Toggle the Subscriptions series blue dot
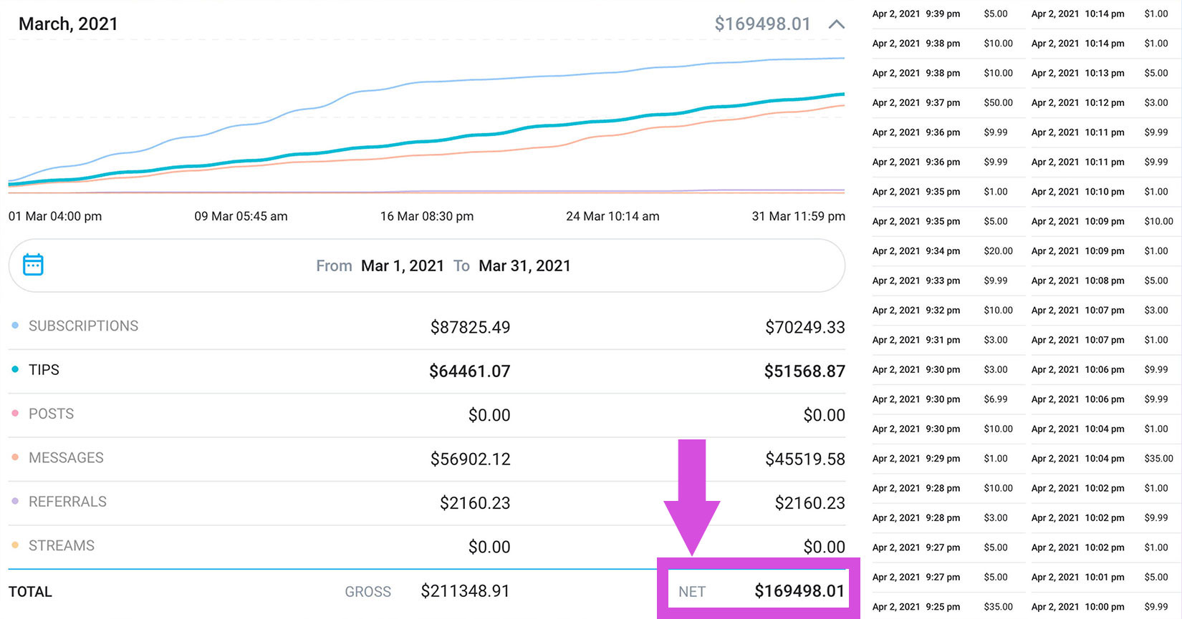 (15, 326)
